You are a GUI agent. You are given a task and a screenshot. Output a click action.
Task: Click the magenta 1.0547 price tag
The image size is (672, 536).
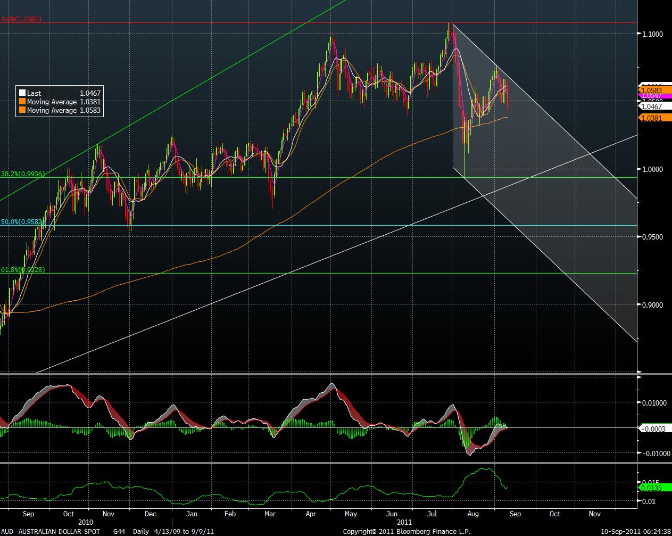coord(651,96)
